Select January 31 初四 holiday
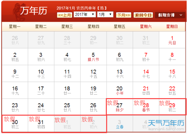Image resolution: width=188 pixels, height=134 pixels. (41, 124)
